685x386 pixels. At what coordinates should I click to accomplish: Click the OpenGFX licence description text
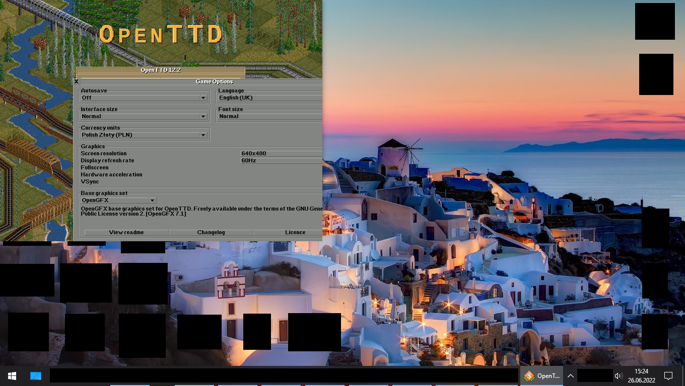[201, 211]
